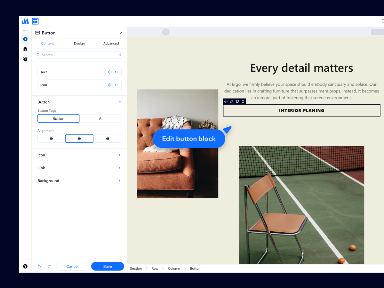Viewport: 384px width, 288px height.
Task: Switch Button Tags to the A option
Action: coord(100,118)
